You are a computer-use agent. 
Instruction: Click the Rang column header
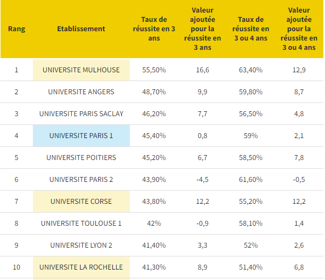pos(16,29)
